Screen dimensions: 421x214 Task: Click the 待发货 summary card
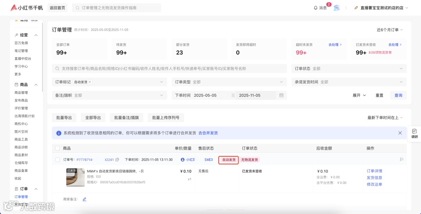139,49
